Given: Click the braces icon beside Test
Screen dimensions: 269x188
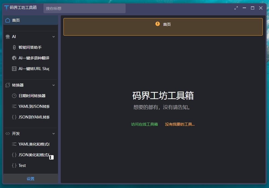Looking at the screenshot, I should point(14,166).
